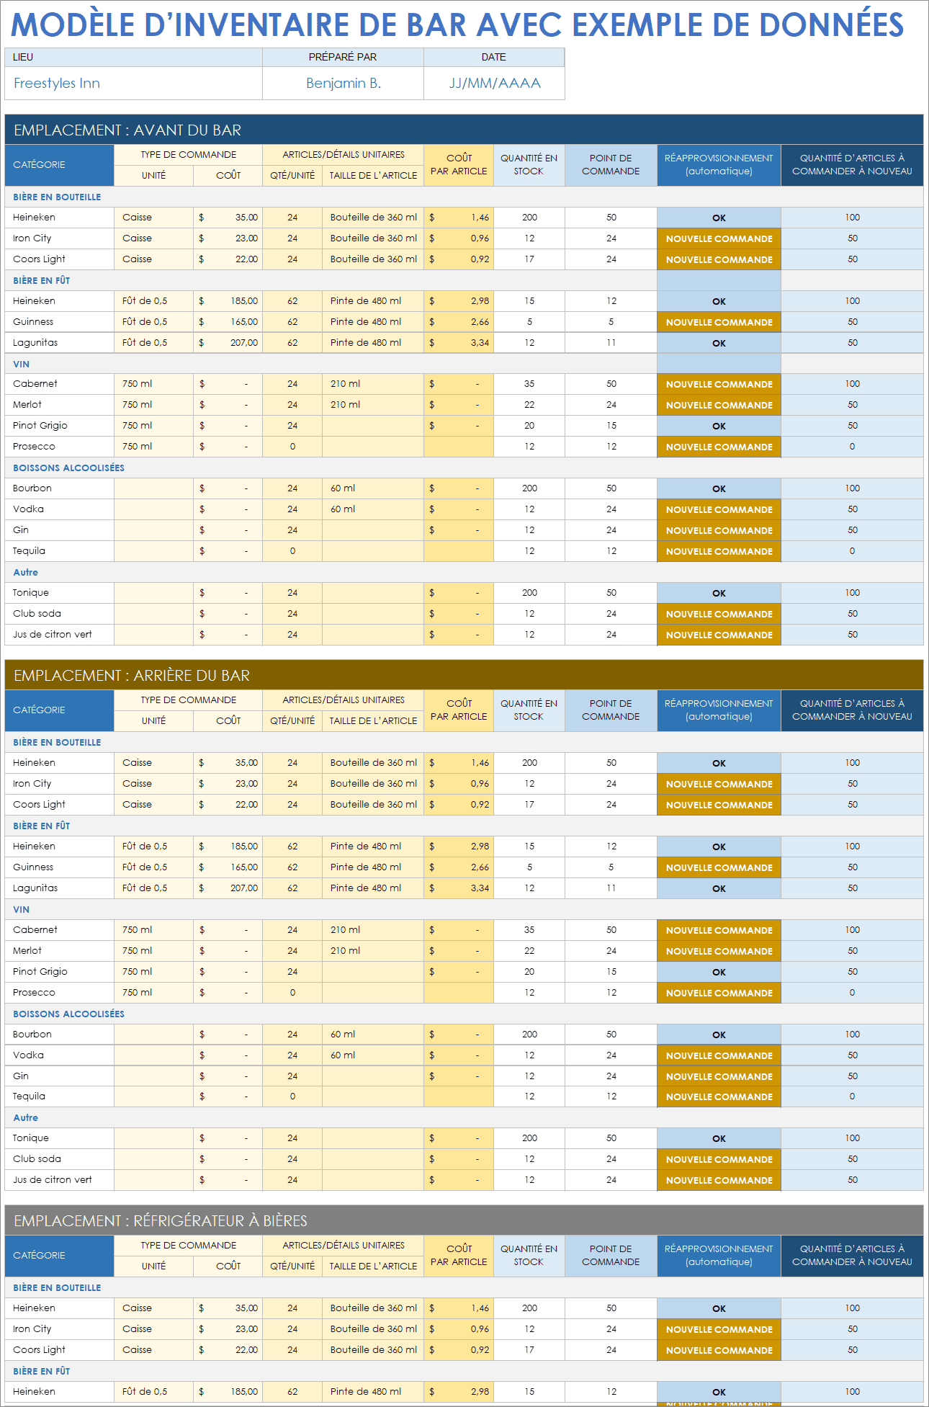Screen dimensions: 929x1407
Task: Select Iron City 'Caisse' unit in Réfrigérateur table
Action: click(153, 1329)
